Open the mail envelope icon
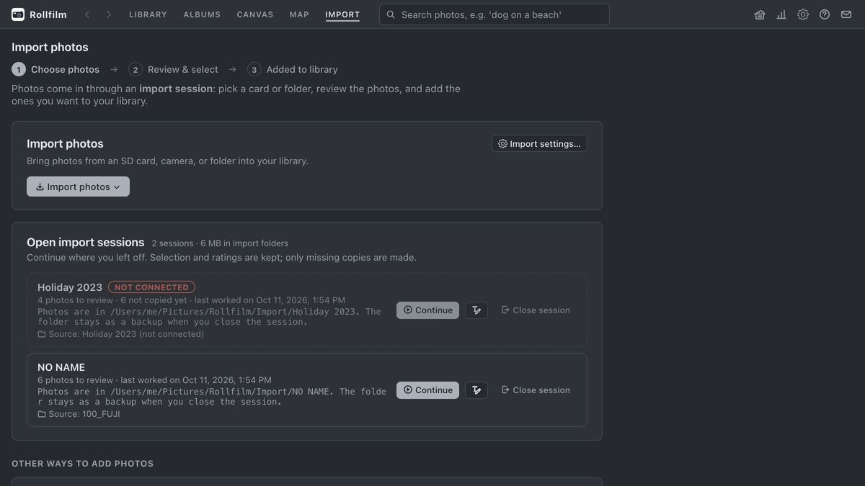 (846, 14)
